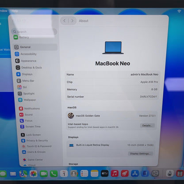Launch Music from the Dock
Screen dimensions: 184x184
[115, 173]
